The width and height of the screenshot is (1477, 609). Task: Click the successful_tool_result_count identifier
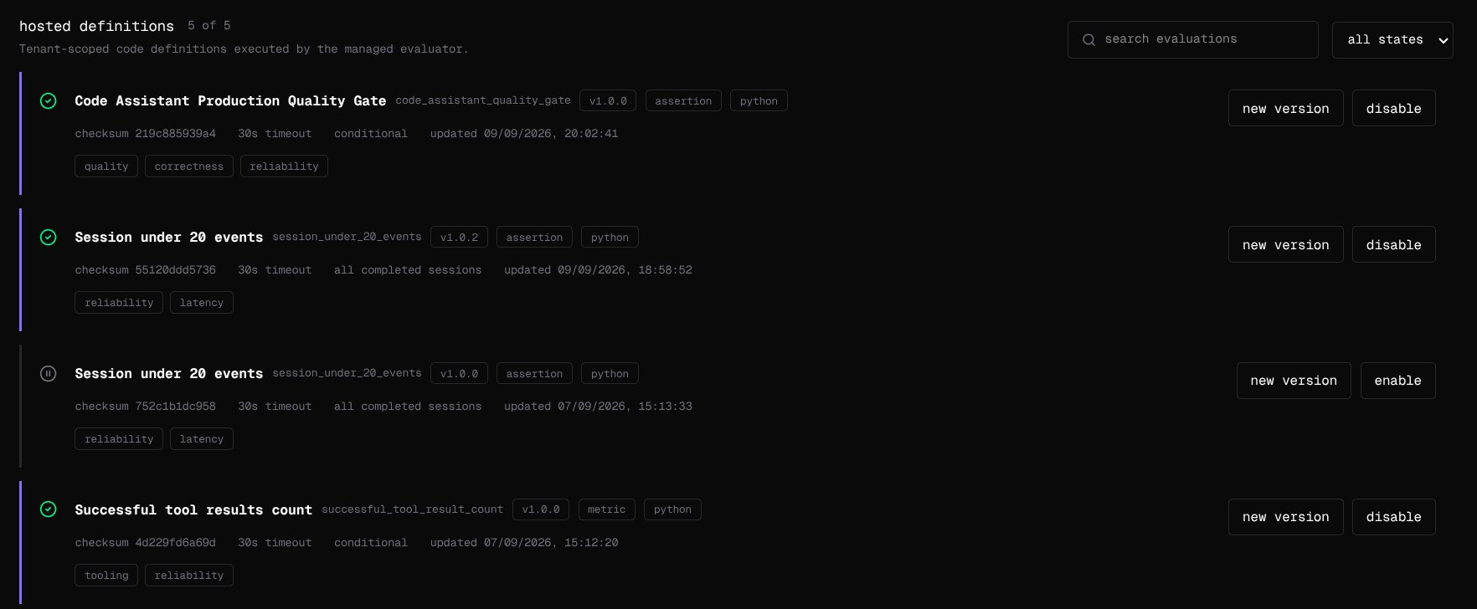click(x=413, y=509)
